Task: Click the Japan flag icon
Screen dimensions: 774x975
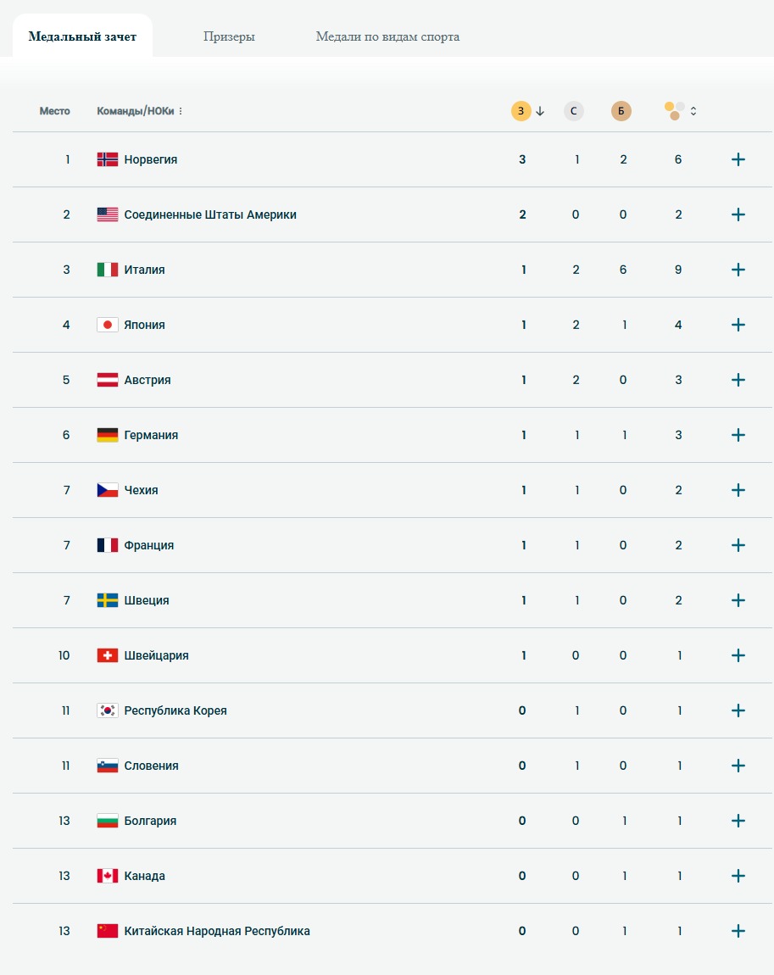Action: (108, 325)
